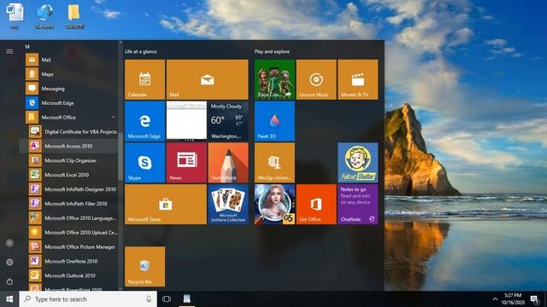The height and width of the screenshot is (307, 547).
Task: Open the News tile
Action: click(186, 163)
